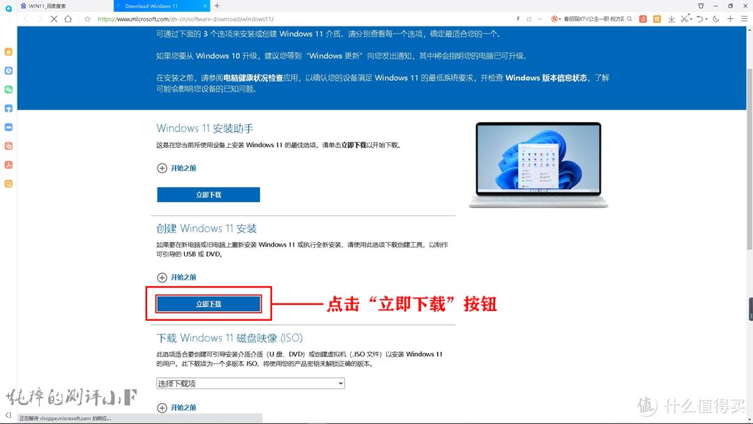Click 立即下载 under Windows 11 安装助手

tap(208, 195)
